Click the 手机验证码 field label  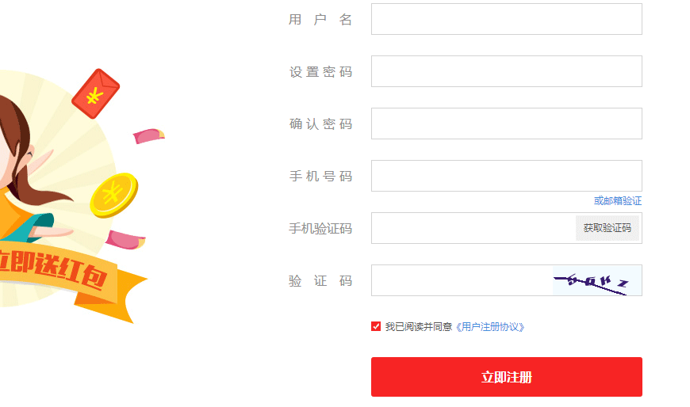(x=320, y=229)
